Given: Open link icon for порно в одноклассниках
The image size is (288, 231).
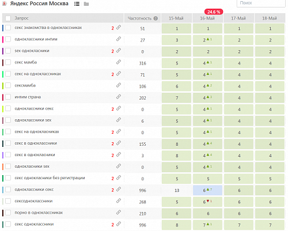Looking at the screenshot, I should (119, 212).
